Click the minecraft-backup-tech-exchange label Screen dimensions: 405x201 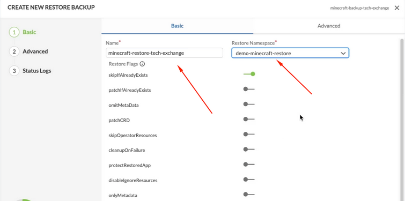tap(359, 8)
